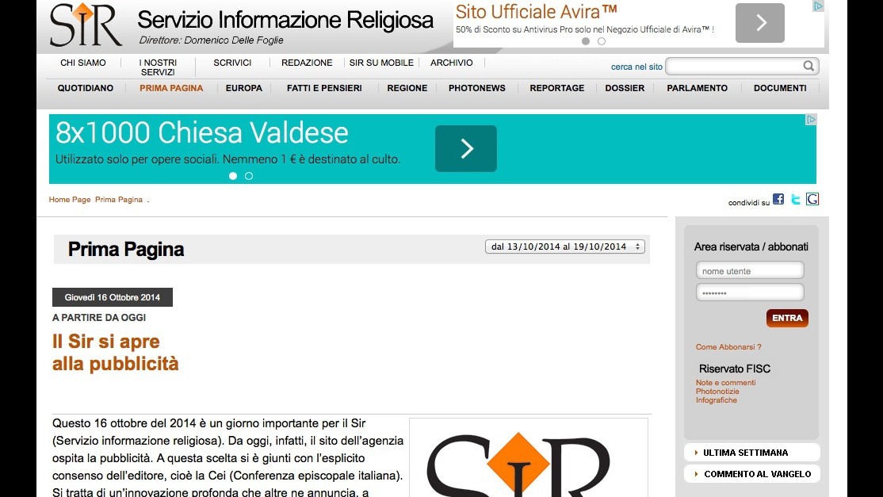Share page on Twitter

click(x=796, y=199)
